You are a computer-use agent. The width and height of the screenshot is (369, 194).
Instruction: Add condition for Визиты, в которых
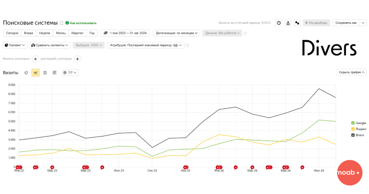(35, 59)
